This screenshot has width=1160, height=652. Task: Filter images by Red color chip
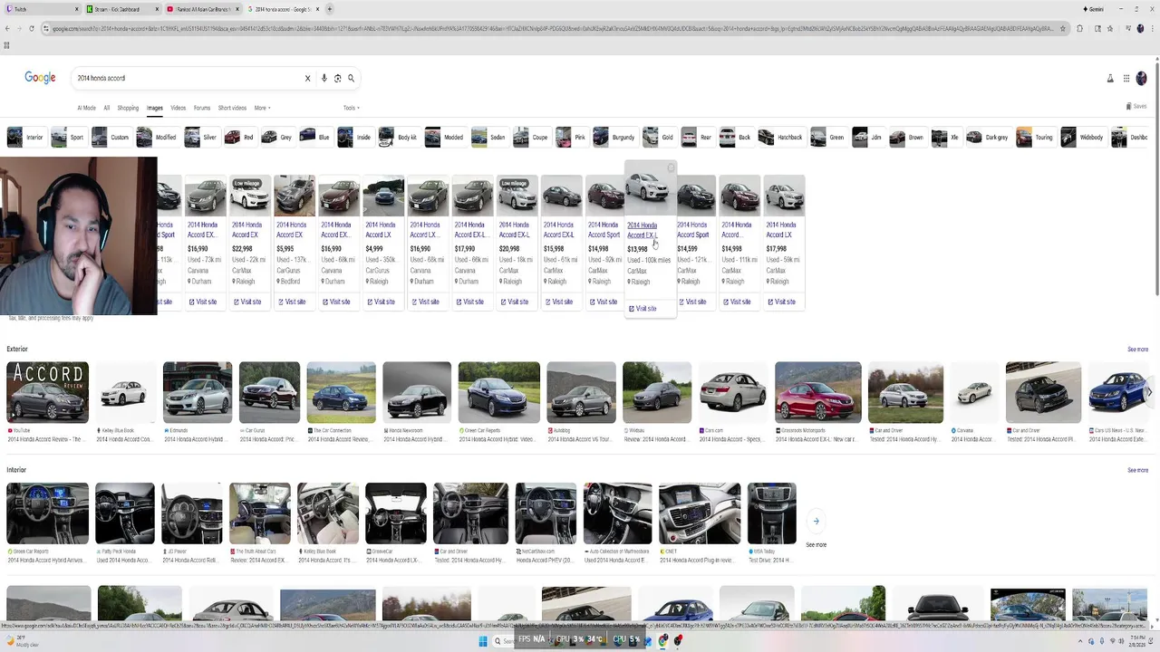(x=240, y=138)
